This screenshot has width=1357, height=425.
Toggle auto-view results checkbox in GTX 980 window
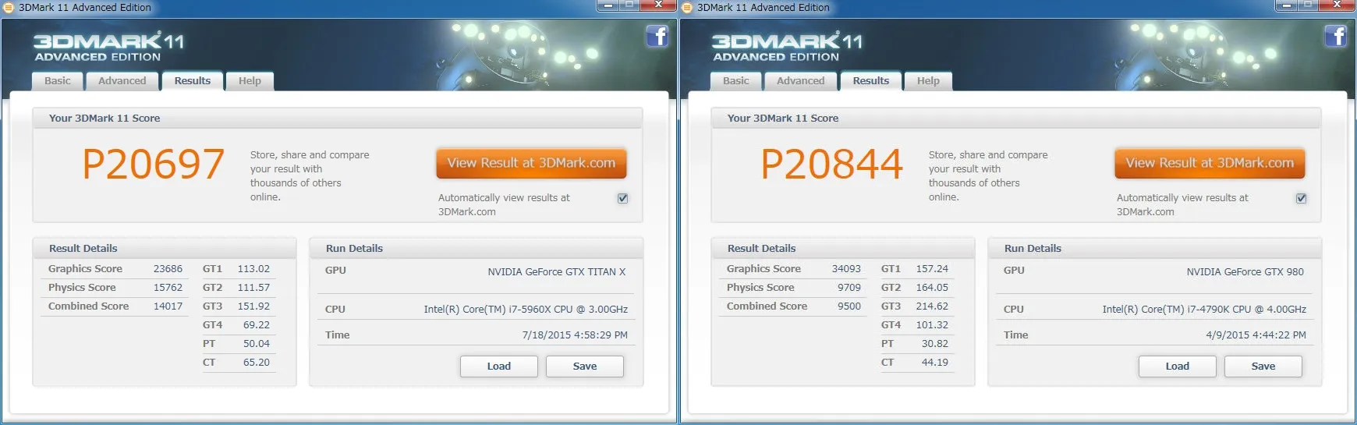[1301, 198]
